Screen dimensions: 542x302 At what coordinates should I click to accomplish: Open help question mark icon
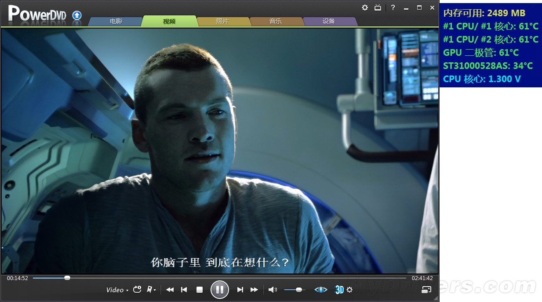(393, 7)
